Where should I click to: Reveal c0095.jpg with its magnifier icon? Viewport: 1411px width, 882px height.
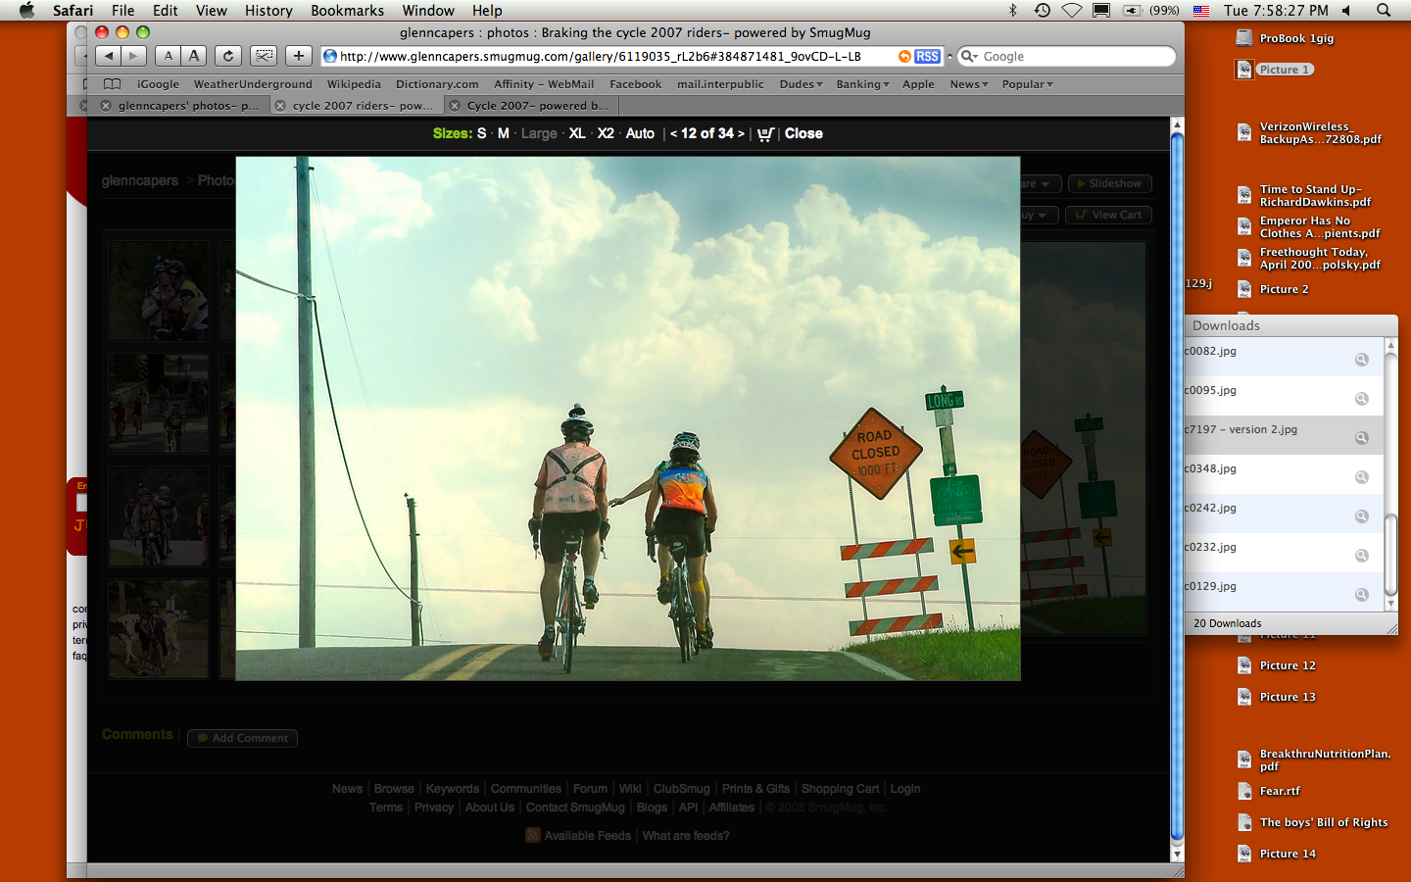pyautogui.click(x=1361, y=399)
